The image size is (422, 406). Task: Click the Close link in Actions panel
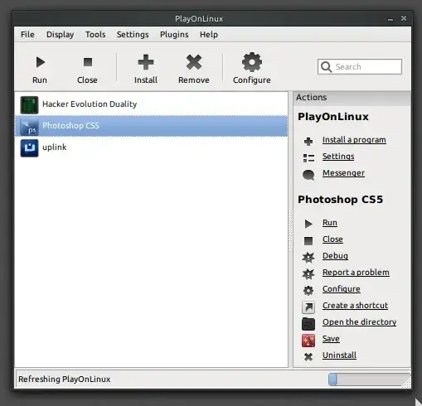[x=332, y=239]
